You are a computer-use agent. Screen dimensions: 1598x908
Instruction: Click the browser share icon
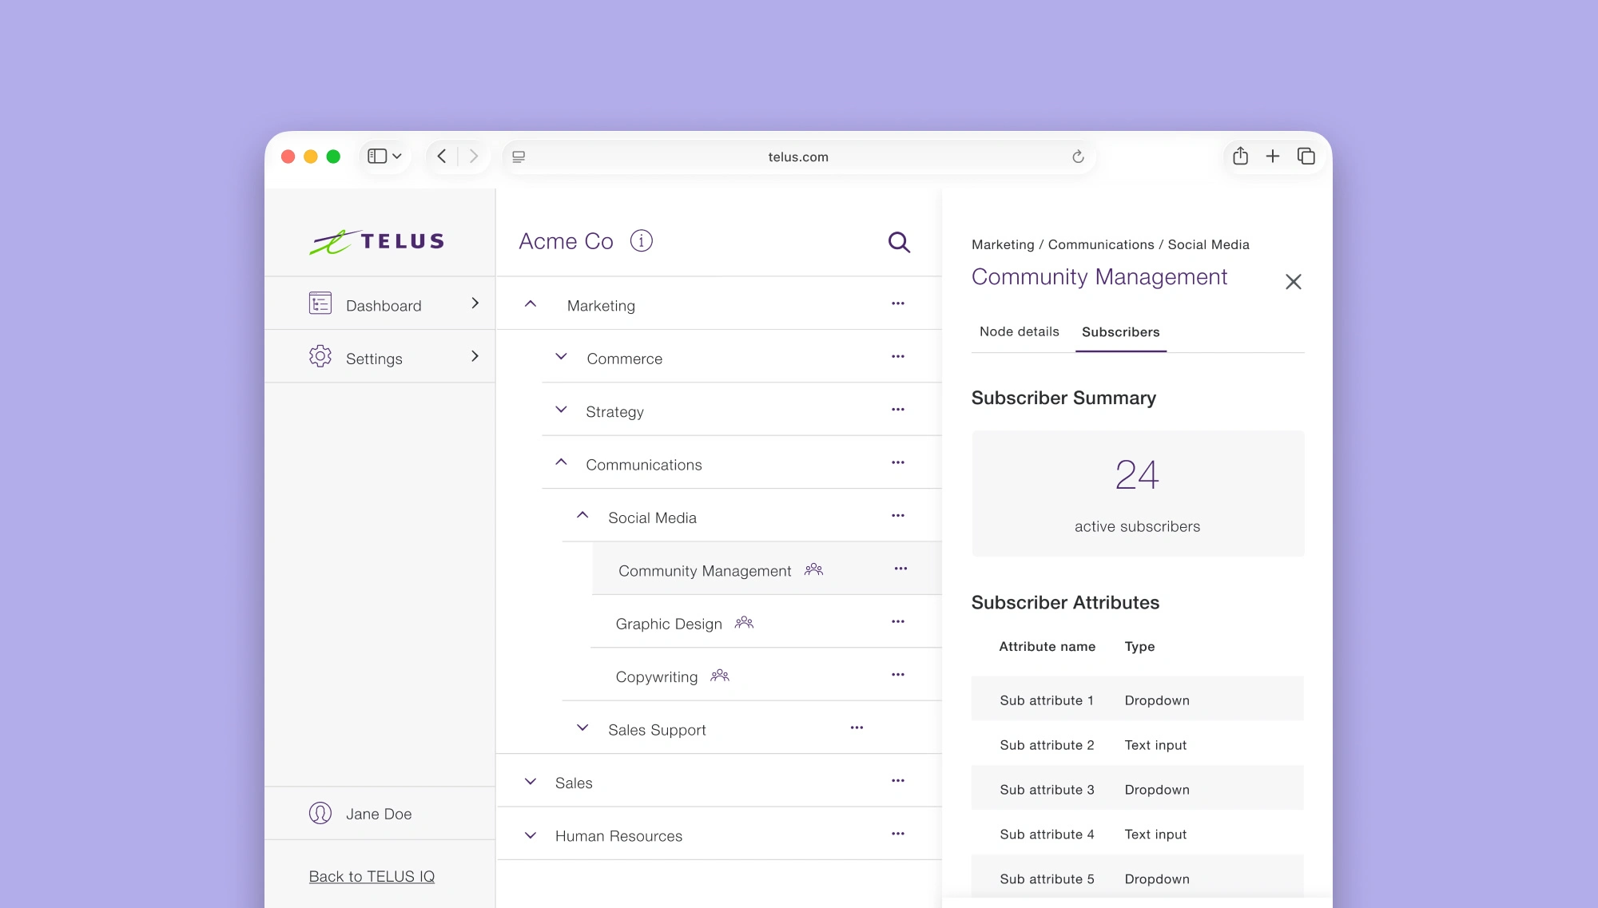point(1240,157)
